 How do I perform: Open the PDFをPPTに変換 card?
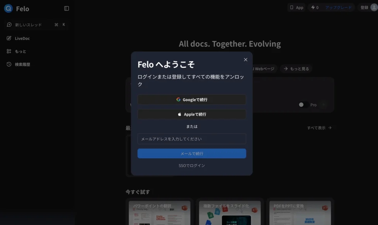(x=300, y=213)
